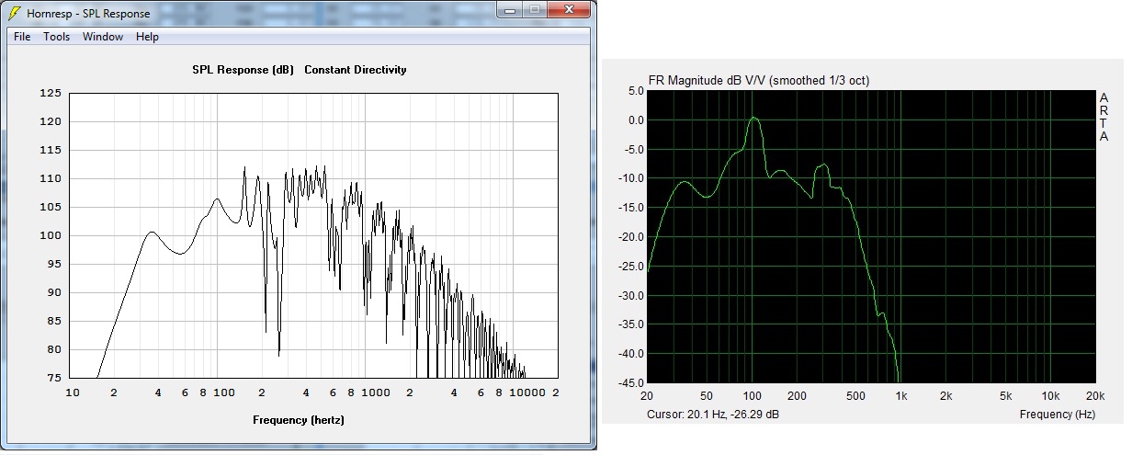Click the 100 dB axis value in Hornresp
This screenshot has height=455, width=1132.
coord(51,235)
